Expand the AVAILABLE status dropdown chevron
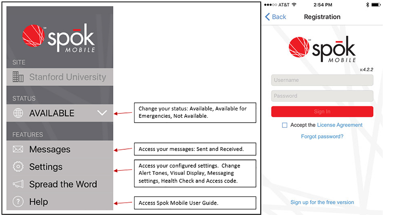394x215 pixels. 102,113
